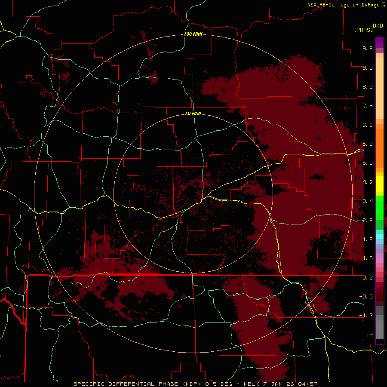Click the 50 NMI range ring label

pos(193,114)
